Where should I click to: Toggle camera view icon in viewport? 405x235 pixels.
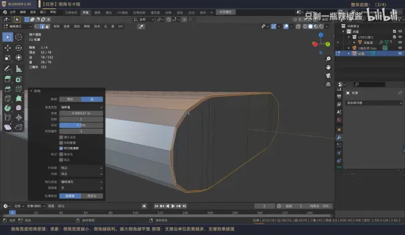pyautogui.click(x=328, y=75)
